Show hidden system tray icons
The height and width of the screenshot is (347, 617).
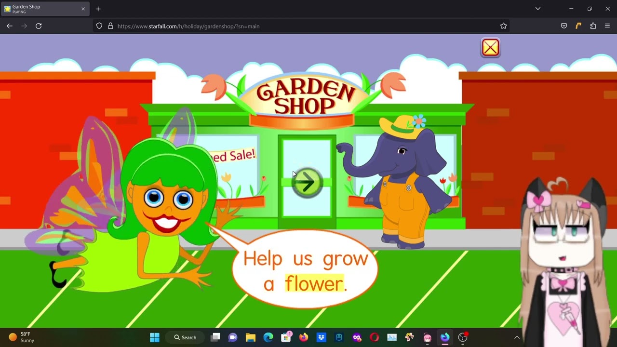(x=517, y=337)
